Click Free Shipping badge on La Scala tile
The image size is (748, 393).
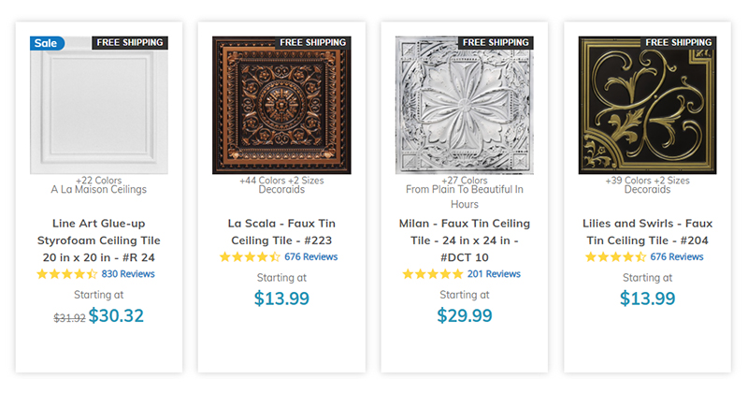click(312, 43)
